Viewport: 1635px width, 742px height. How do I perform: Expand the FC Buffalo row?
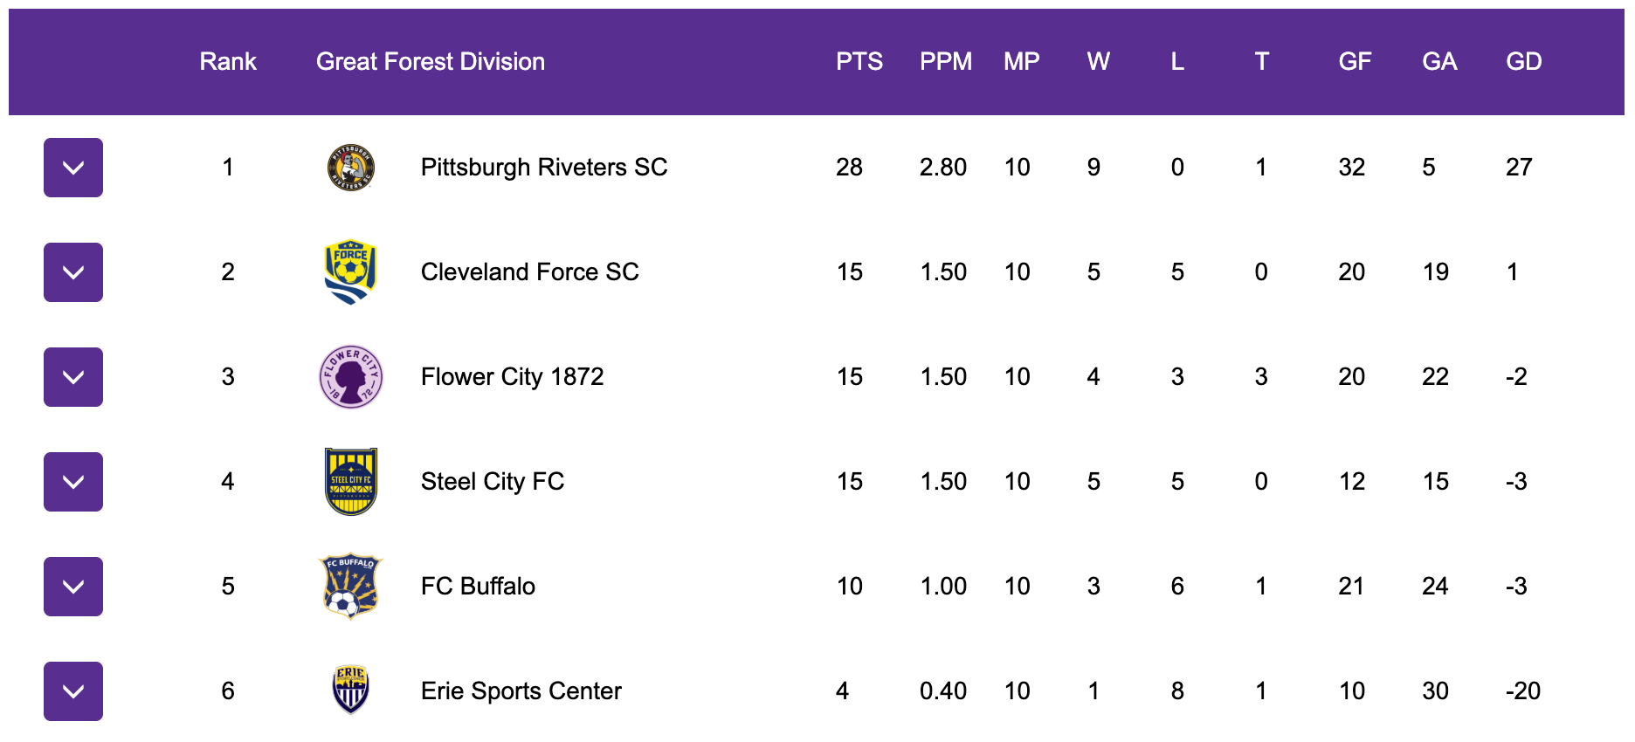73,587
